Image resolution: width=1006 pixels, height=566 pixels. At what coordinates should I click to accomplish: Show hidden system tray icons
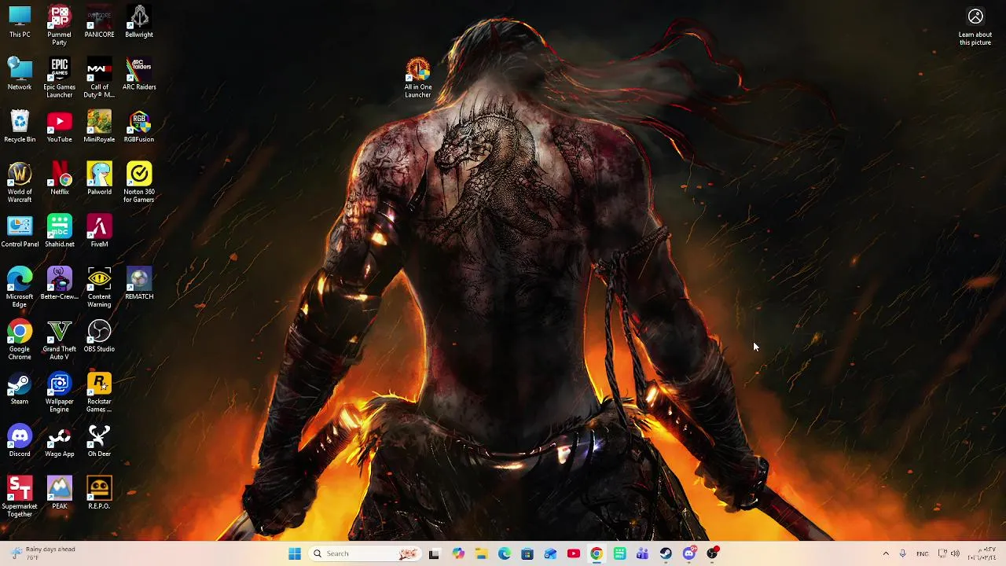point(886,554)
